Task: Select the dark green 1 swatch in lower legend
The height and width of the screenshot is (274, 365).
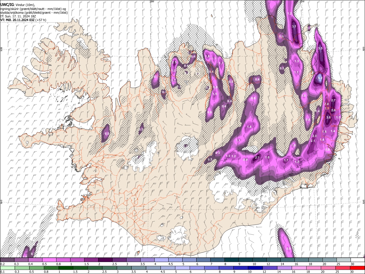Action: coord(66,268)
